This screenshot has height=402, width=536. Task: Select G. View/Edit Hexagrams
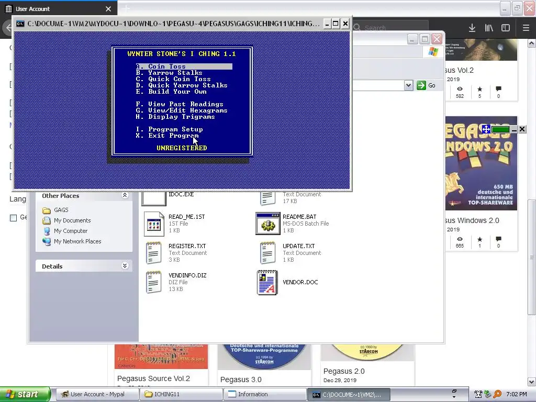182,110
